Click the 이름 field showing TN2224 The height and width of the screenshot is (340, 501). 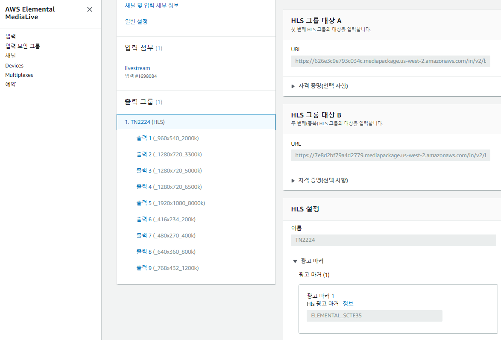point(393,240)
